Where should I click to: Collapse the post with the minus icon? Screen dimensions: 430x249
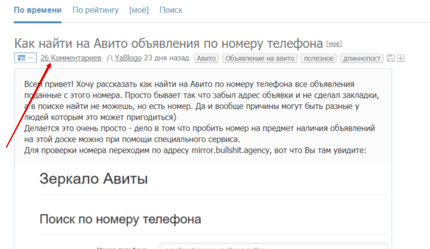(31, 58)
